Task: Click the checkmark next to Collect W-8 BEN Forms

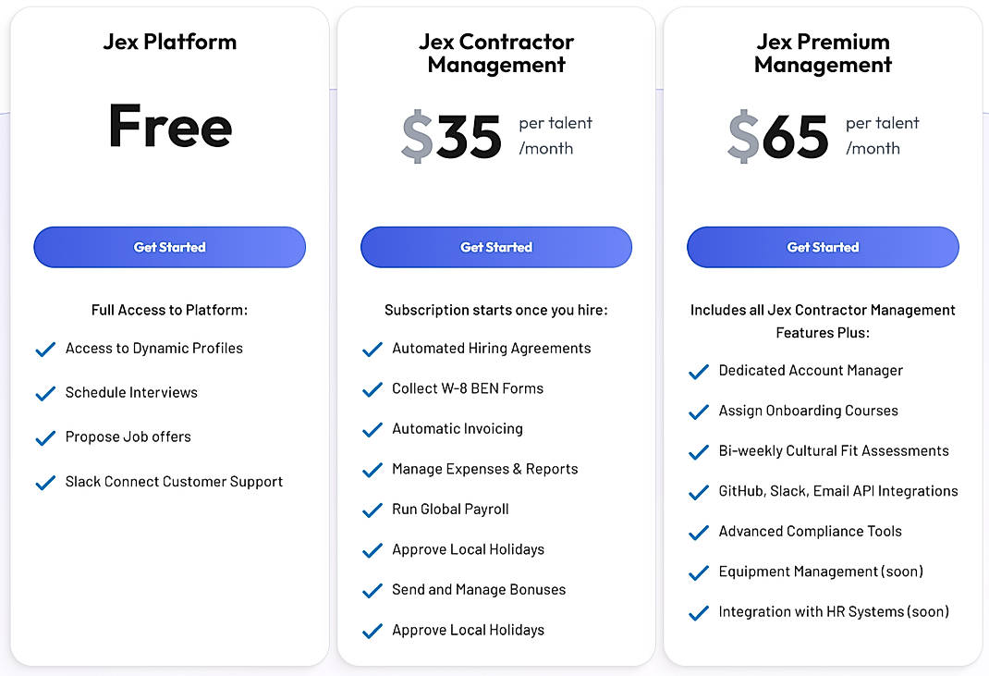Action: pos(372,389)
